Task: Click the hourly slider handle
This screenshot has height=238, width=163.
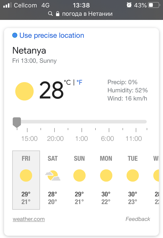Action: tap(17, 122)
